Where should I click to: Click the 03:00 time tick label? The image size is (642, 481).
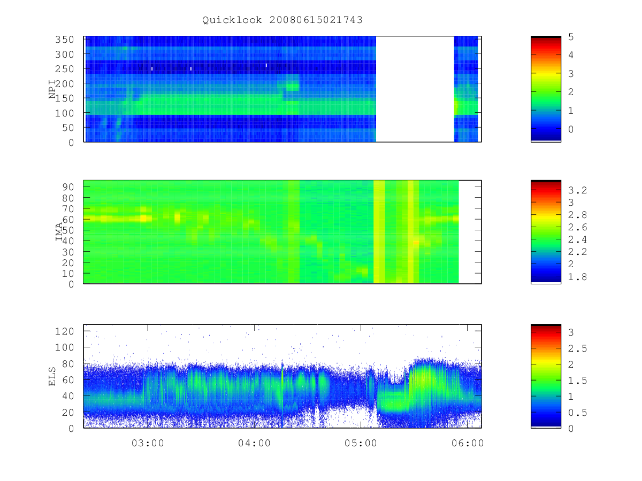point(148,443)
